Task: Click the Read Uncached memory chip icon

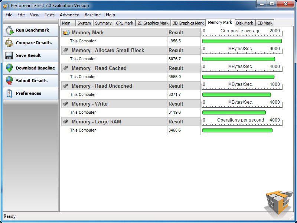Action: coord(66,86)
